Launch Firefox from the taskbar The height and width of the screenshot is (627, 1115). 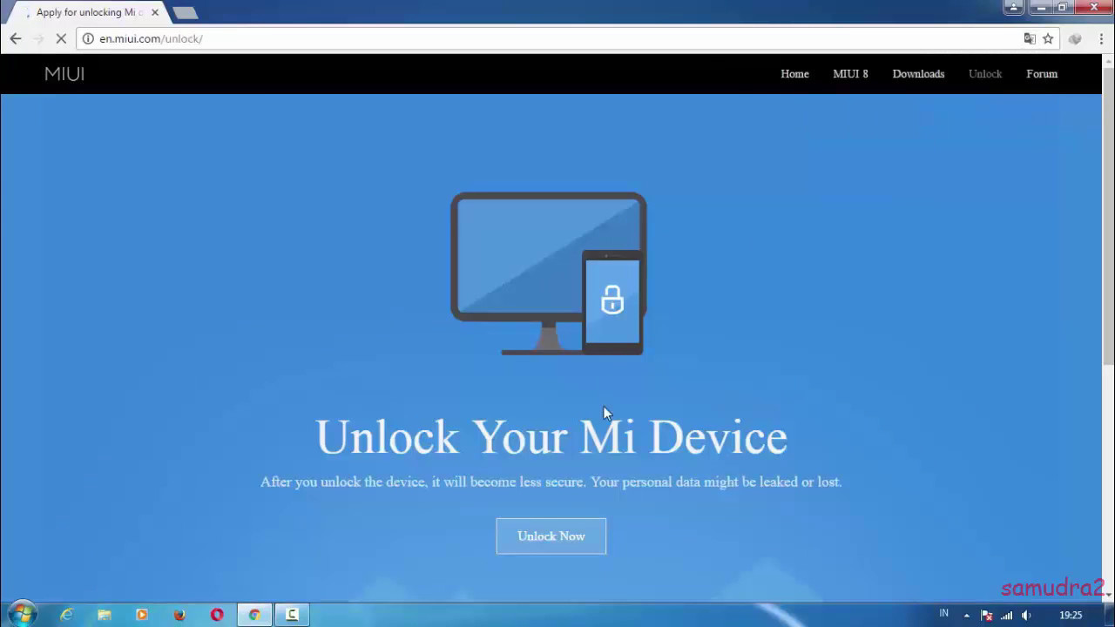(x=179, y=615)
